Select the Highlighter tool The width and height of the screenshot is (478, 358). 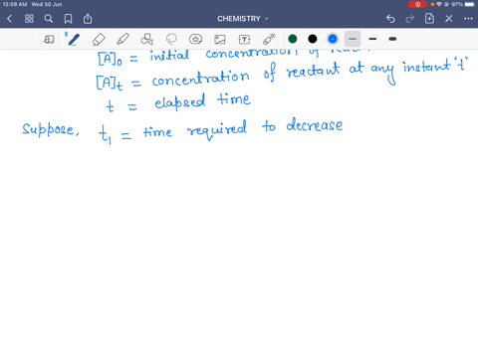click(x=122, y=39)
